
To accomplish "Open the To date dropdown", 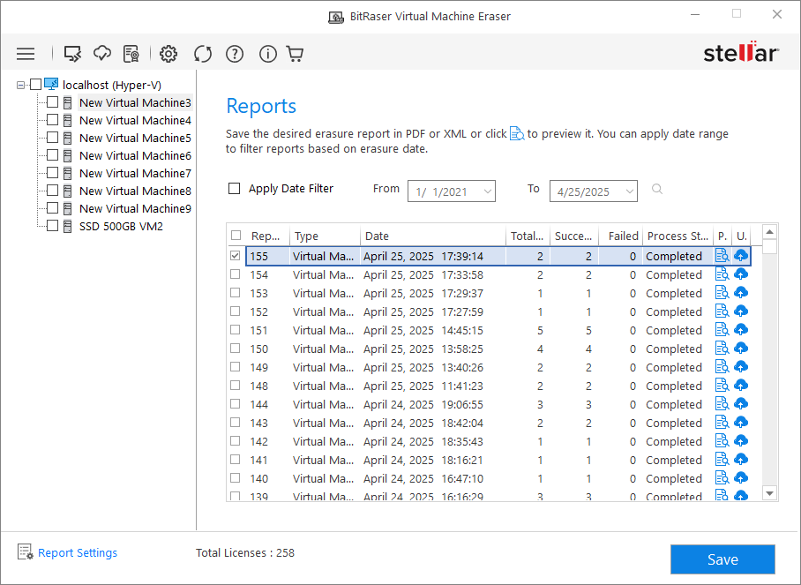I will (x=629, y=191).
